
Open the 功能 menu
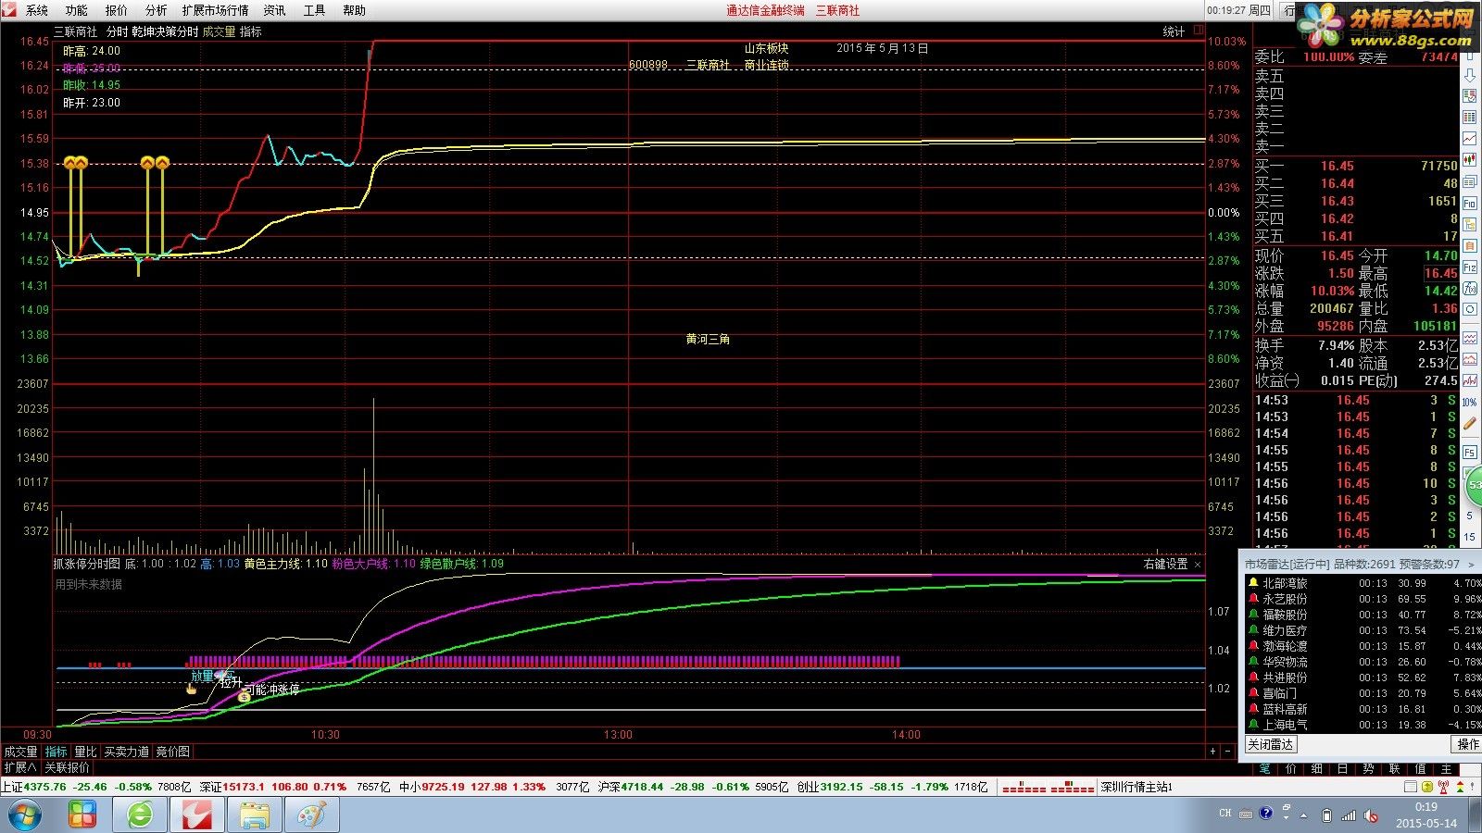pos(77,10)
